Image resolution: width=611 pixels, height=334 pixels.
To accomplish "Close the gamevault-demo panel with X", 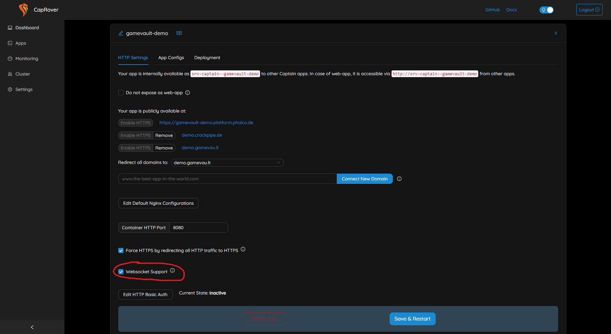I will click(556, 33).
